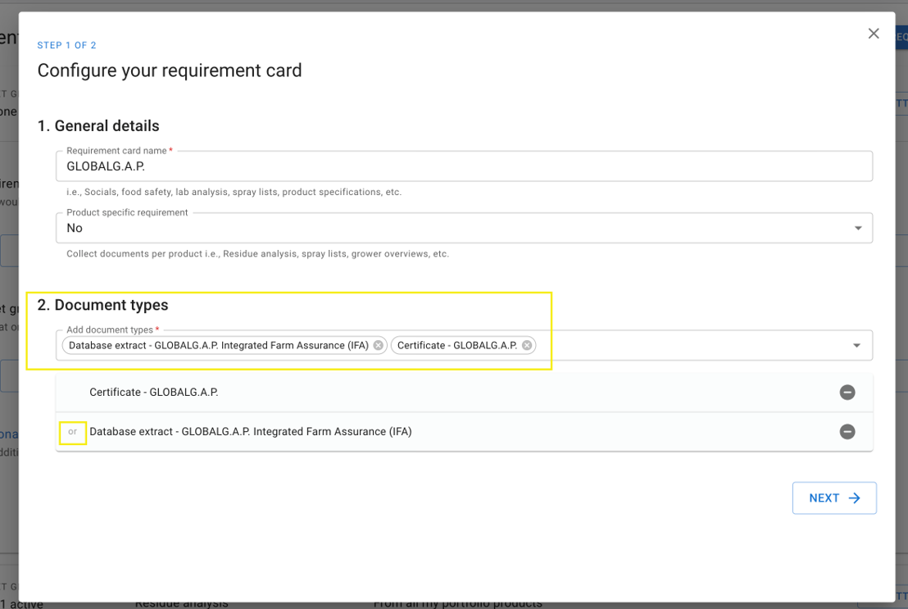Click the '2. Document types' heading
Viewport: 908px width, 609px height.
[x=103, y=305]
